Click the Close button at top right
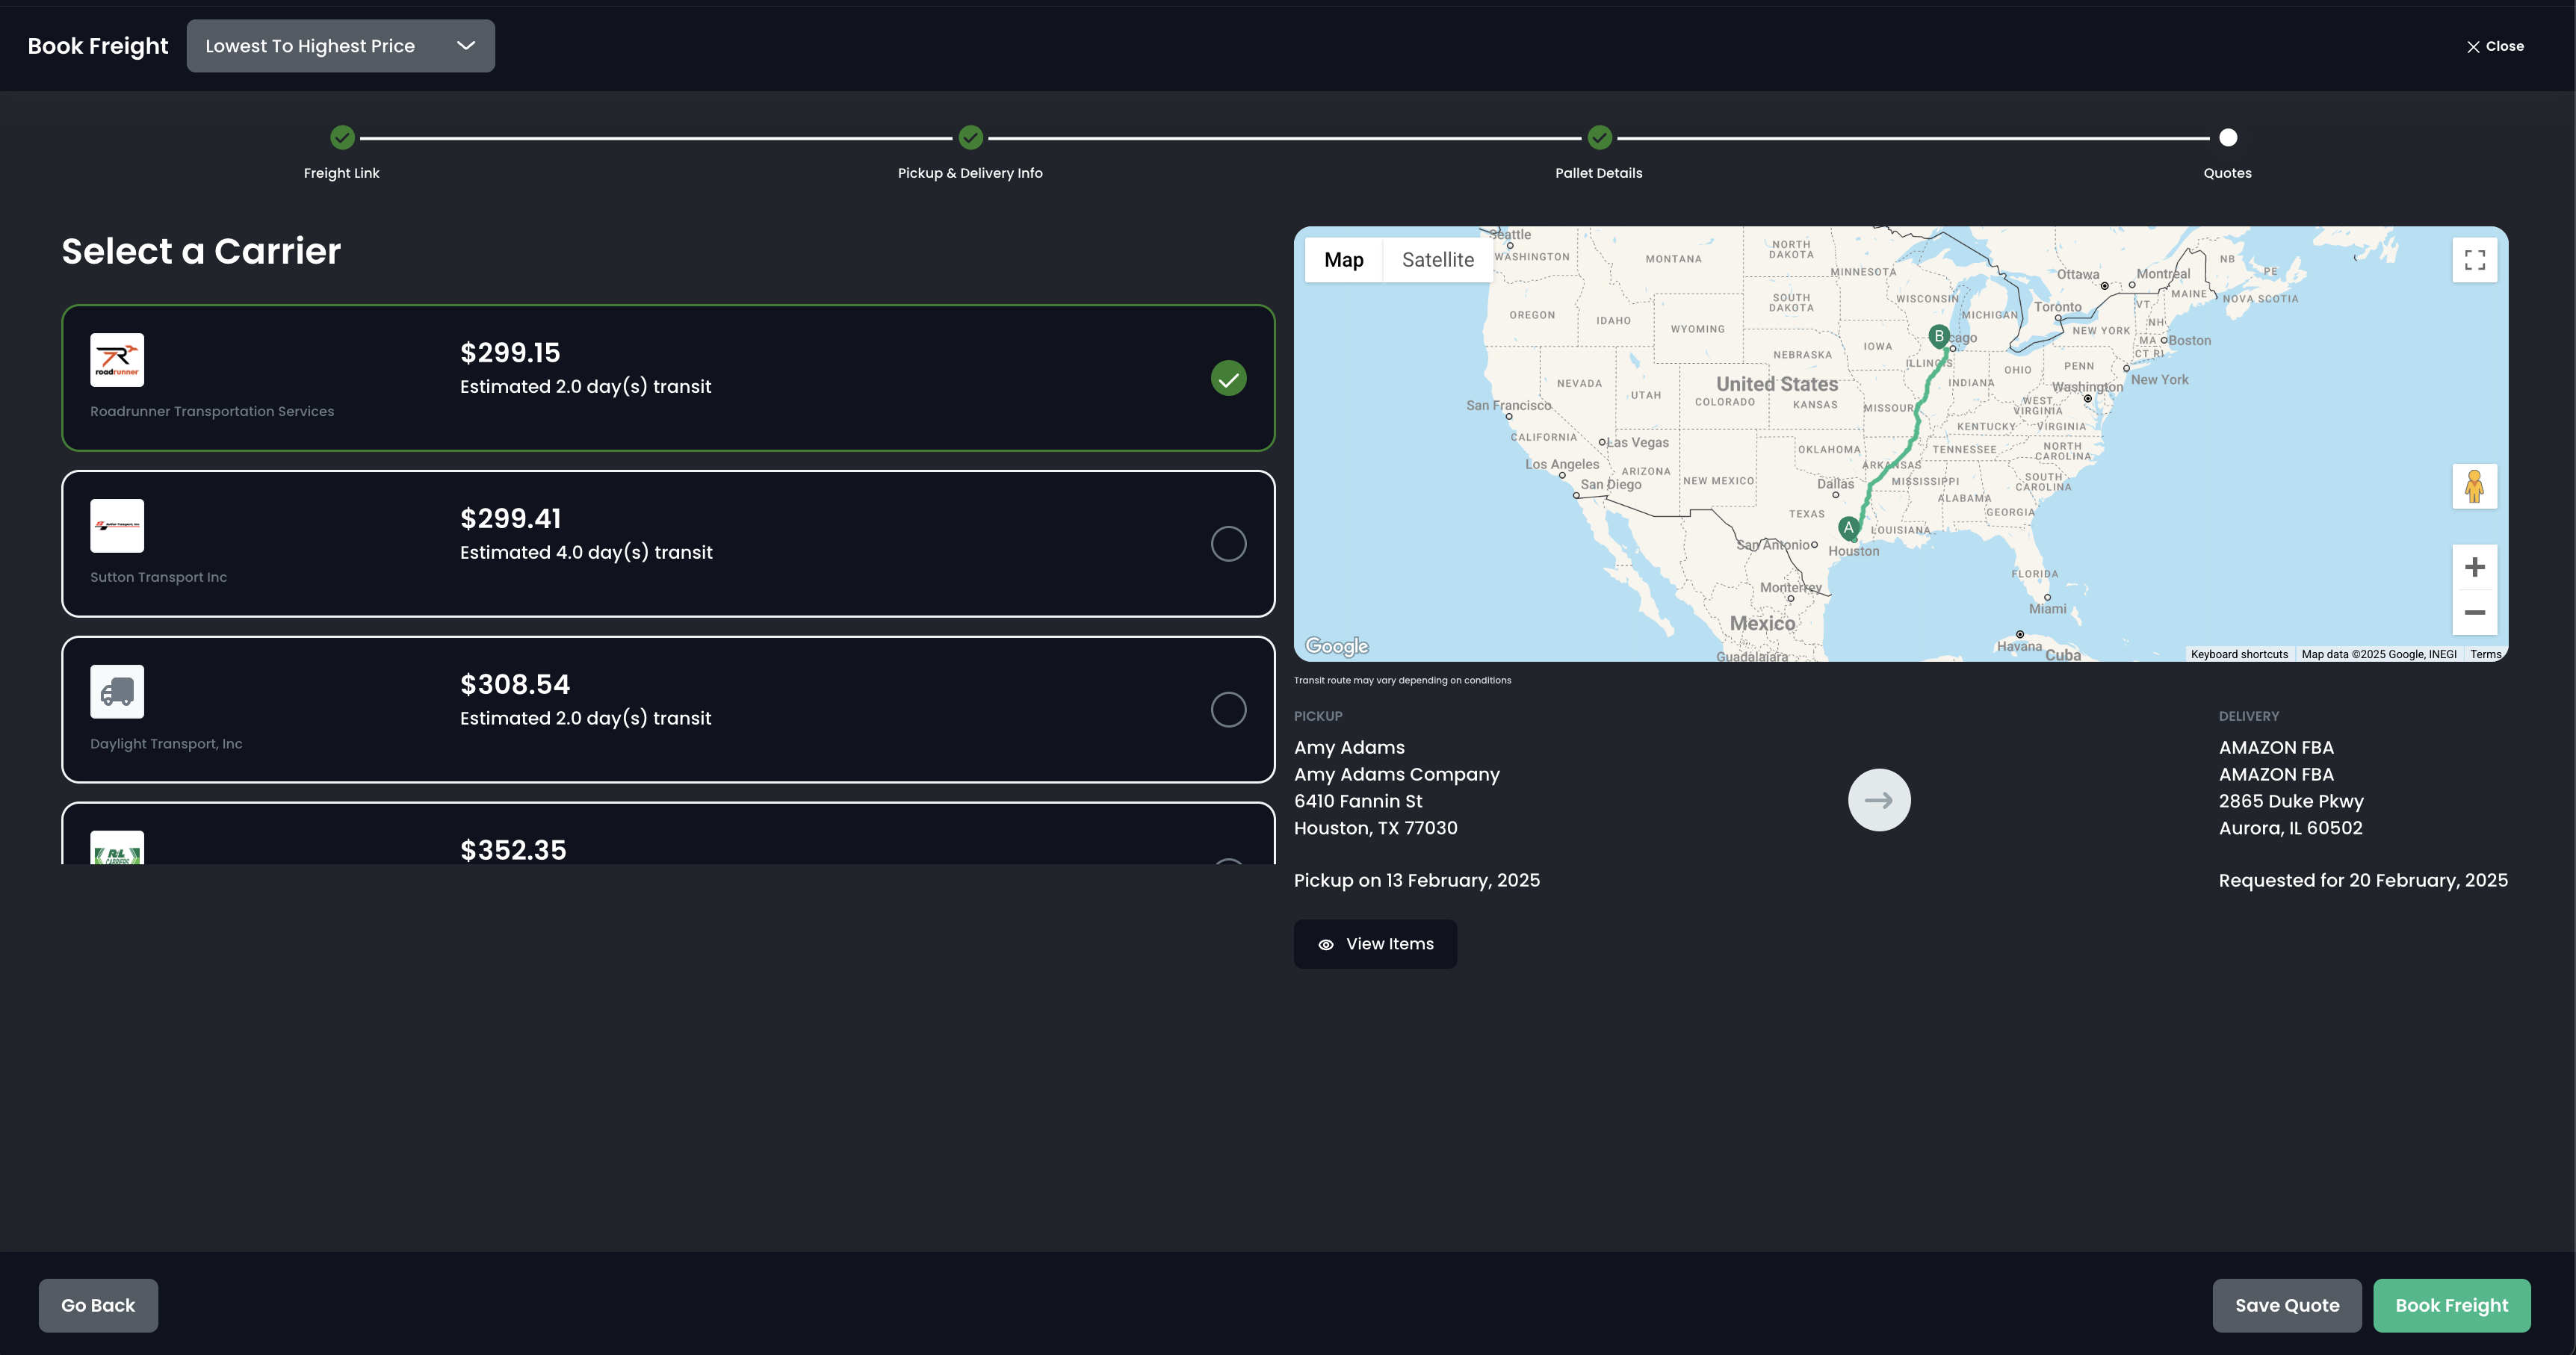Screen dimensions: 2576x1355 2495,46
